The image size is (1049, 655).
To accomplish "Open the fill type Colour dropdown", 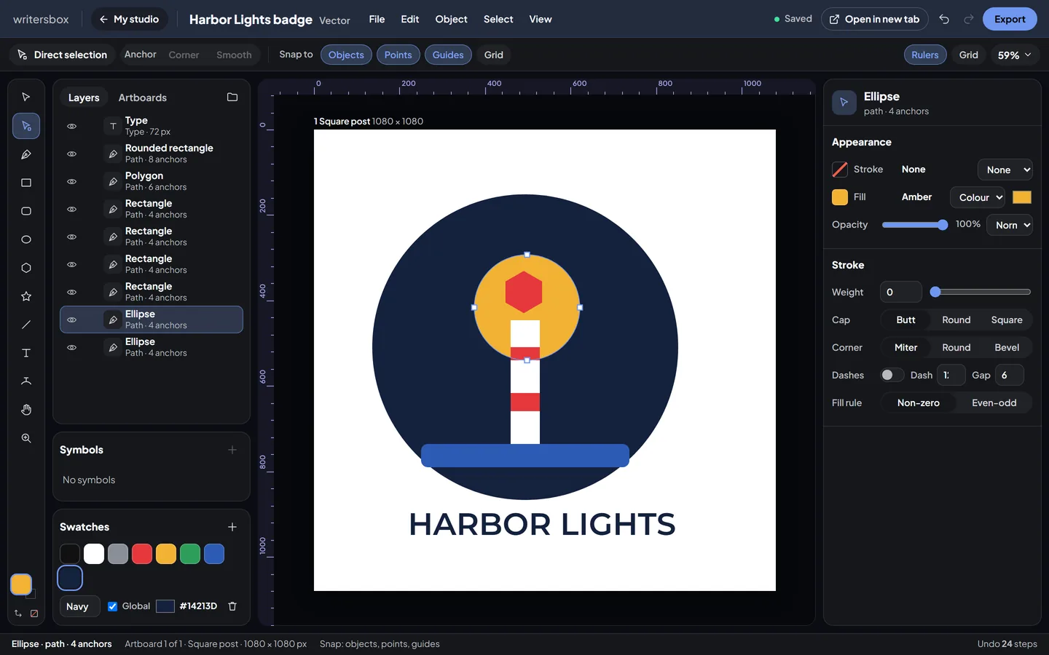I will (x=978, y=197).
